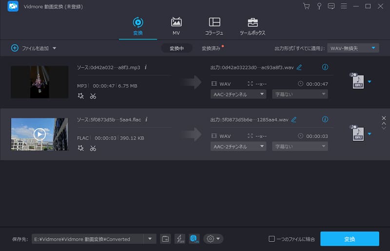Show source info for the flac file
This screenshot has width=390, height=251.
(x=147, y=119)
